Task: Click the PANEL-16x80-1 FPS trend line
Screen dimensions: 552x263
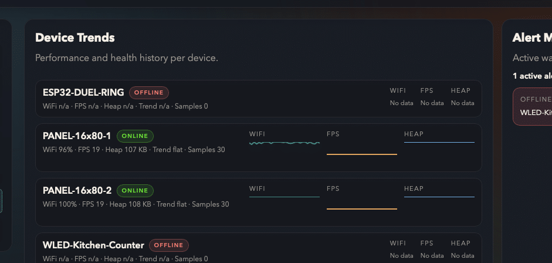Action: click(362, 154)
